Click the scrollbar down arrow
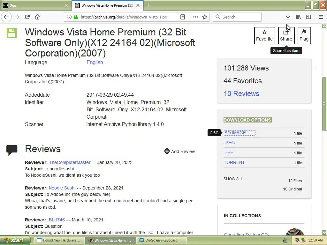Image resolution: width=327 pixels, height=245 pixels. pyautogui.click(x=324, y=233)
